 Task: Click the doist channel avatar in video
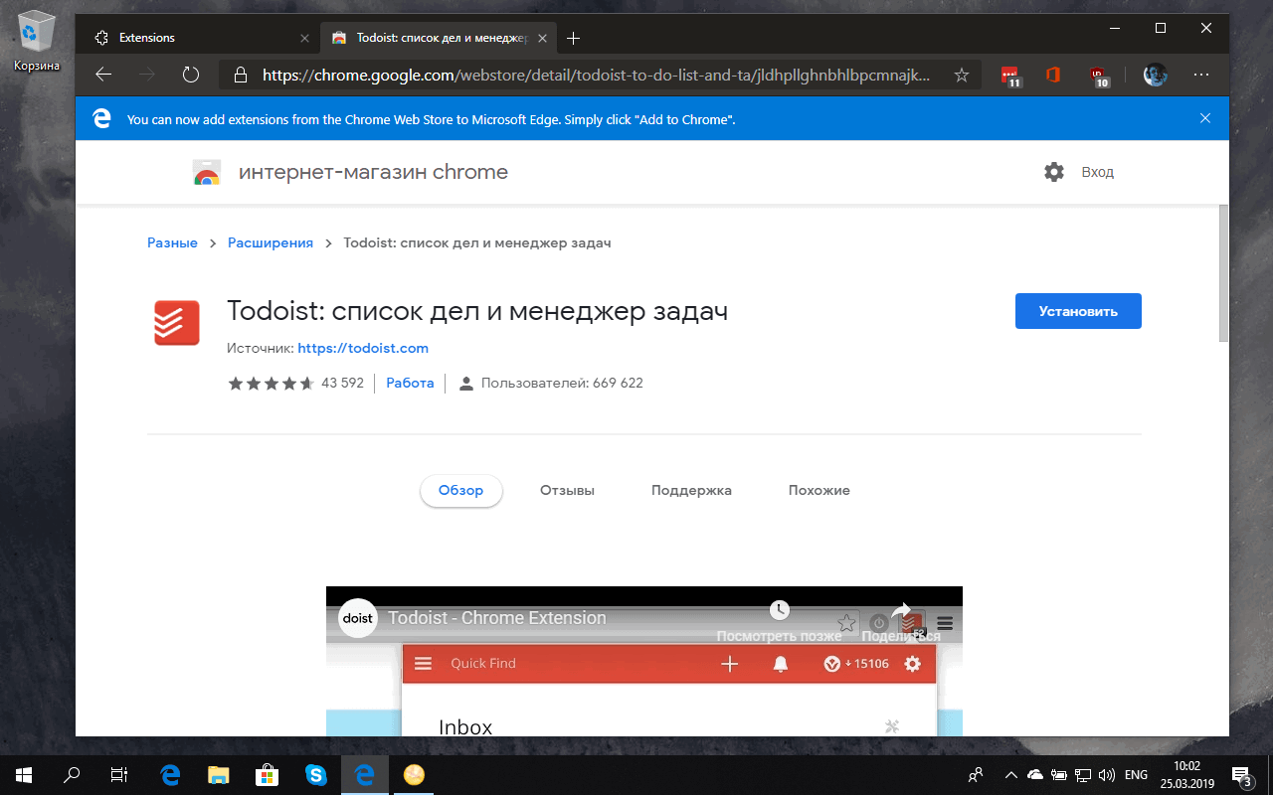tap(358, 618)
